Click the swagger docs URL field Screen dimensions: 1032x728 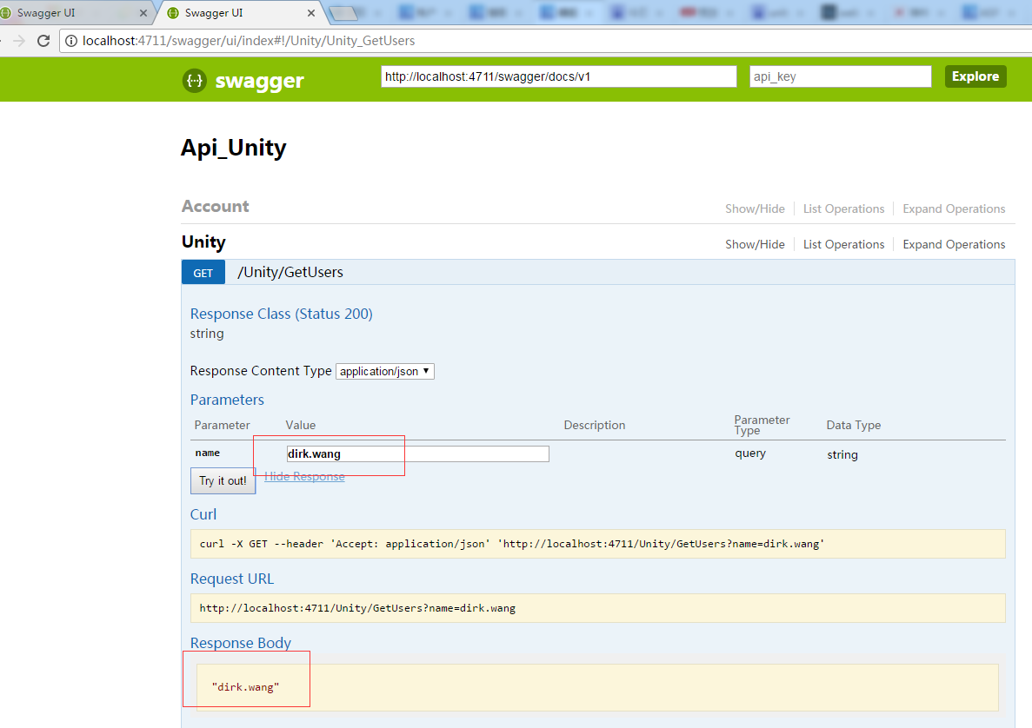[558, 76]
